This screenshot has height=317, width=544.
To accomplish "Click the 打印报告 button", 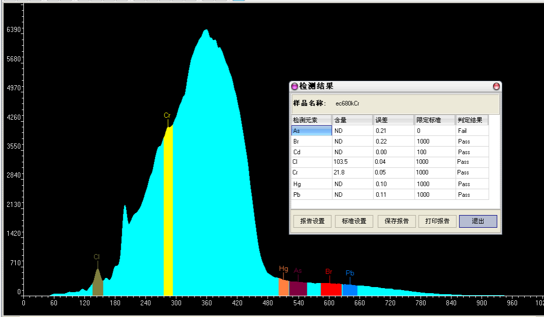I will [x=437, y=221].
